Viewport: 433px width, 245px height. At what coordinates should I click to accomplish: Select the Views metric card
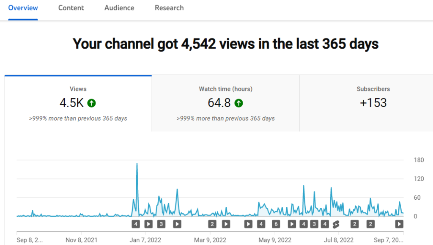[x=78, y=103]
